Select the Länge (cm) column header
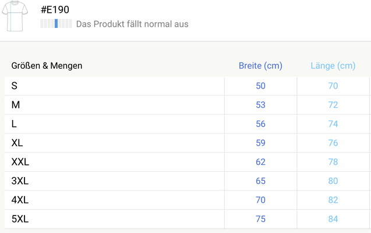 pos(333,66)
